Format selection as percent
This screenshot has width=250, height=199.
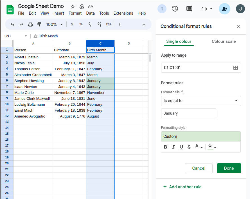coord(81,24)
